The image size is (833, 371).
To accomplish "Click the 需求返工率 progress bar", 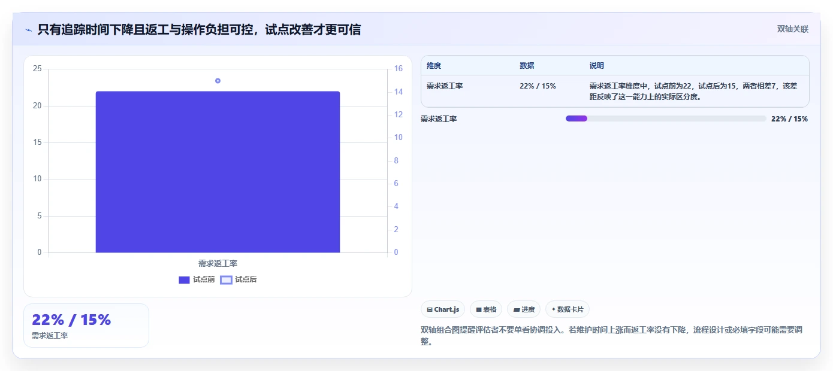I will coord(666,118).
